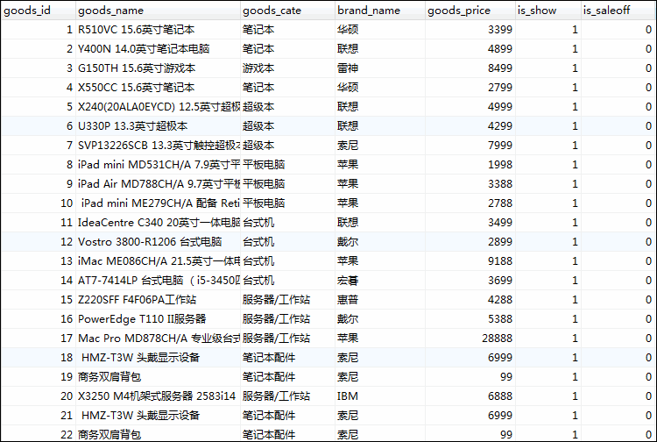Click goods_id cell 15
657x442 pixels.
39,300
